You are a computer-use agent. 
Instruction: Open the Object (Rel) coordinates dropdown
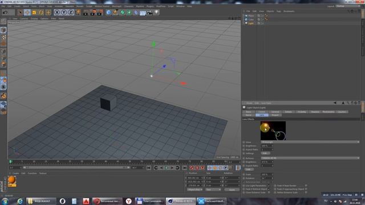[195, 190]
